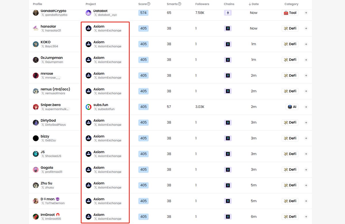
Task: Click the plus icon in JS's row
Action: 306,154
